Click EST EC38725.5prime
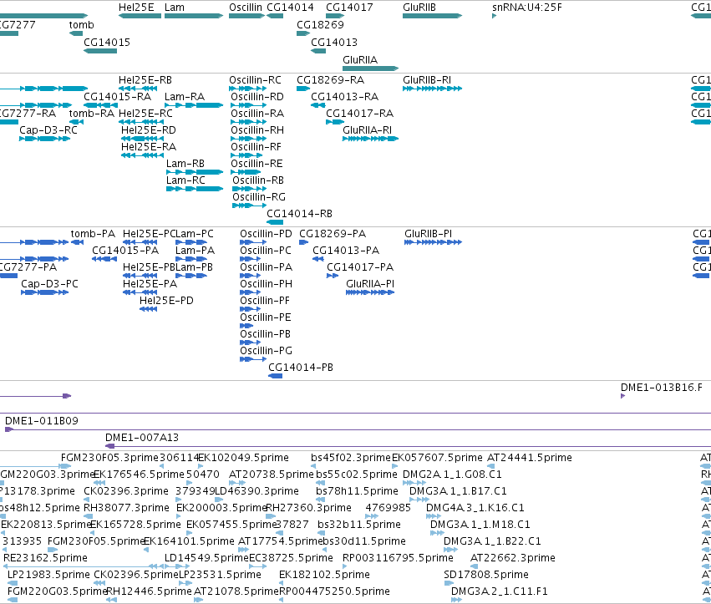Screen dimensions: 711x604 [257, 566]
